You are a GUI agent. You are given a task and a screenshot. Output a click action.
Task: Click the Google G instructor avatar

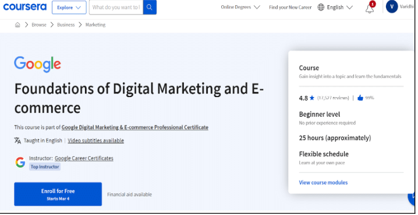click(x=20, y=162)
